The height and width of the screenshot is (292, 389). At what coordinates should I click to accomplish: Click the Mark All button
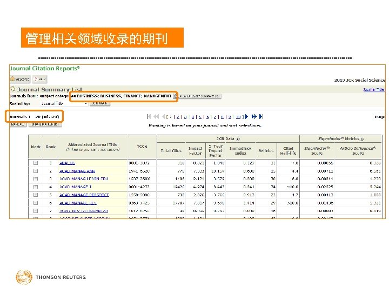(18, 124)
